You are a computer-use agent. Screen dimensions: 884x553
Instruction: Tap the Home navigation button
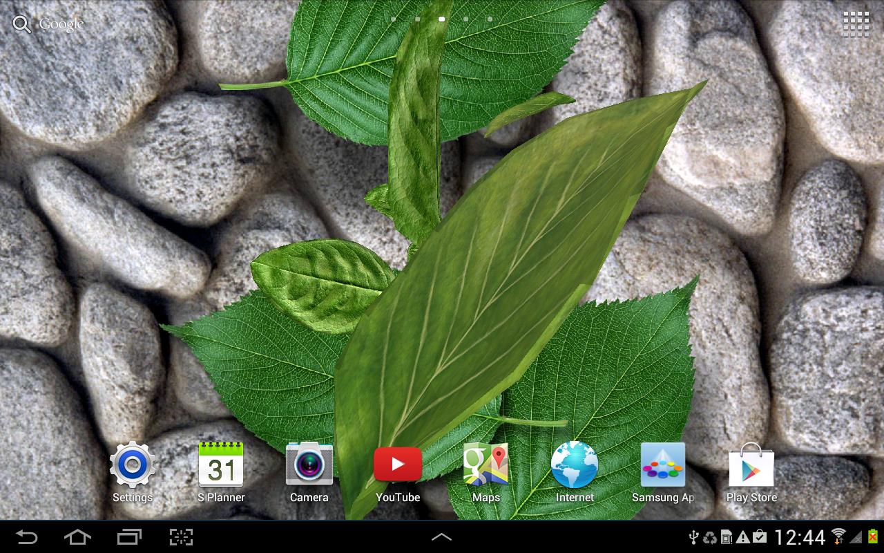(77, 536)
